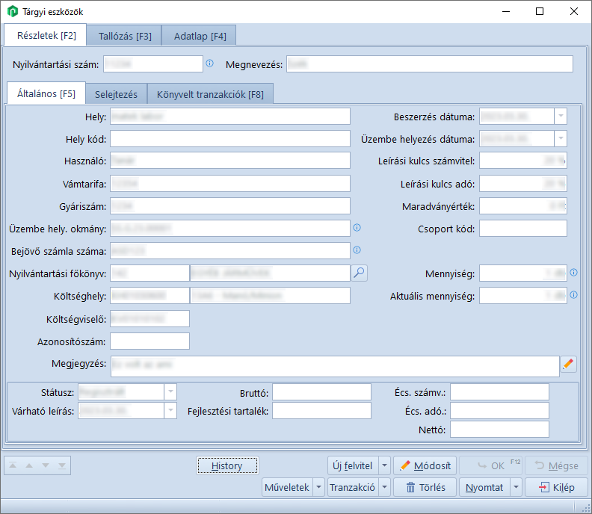Switch to the Tallózás [F3] tab
592x514 pixels.
[124, 36]
